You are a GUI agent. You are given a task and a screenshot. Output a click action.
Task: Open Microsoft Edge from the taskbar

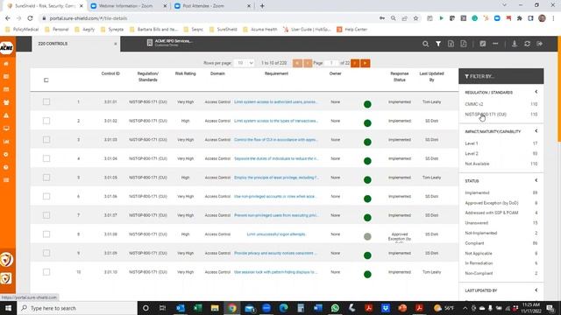(x=283, y=308)
